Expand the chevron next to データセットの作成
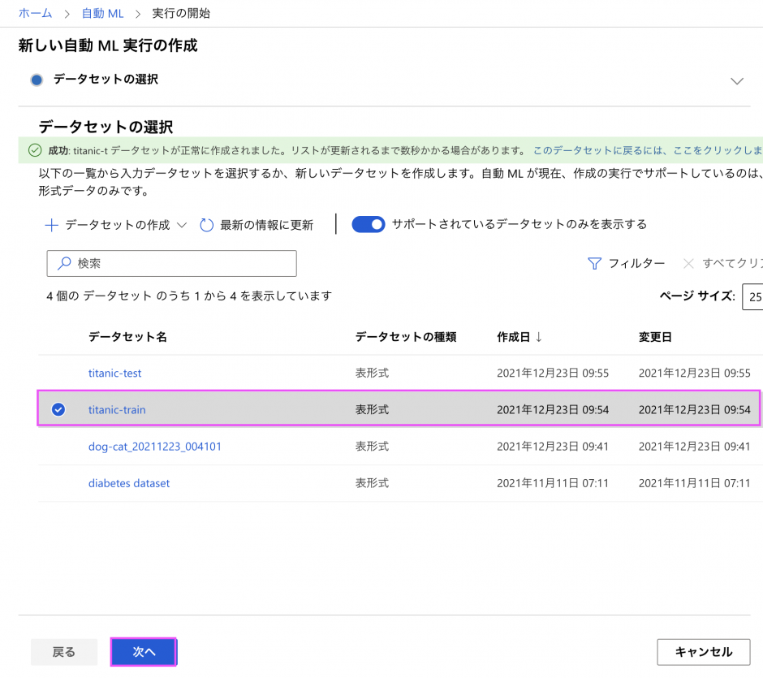This screenshot has height=678, width=763. coord(182,226)
